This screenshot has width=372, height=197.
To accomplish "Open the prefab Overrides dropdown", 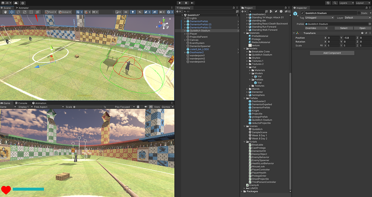I will coord(316,28).
